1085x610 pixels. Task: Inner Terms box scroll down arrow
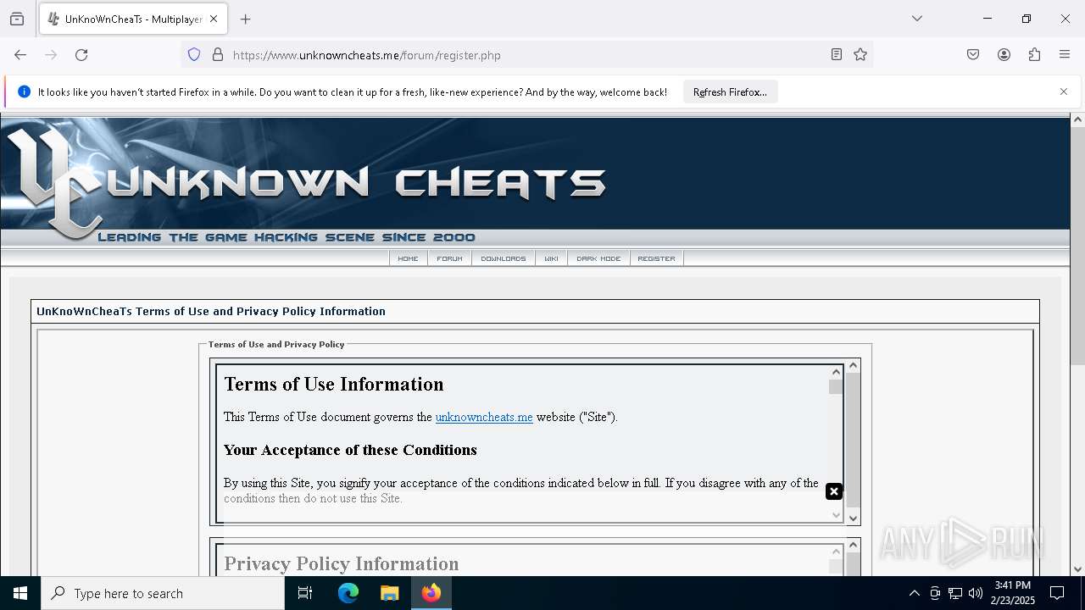[x=836, y=514]
